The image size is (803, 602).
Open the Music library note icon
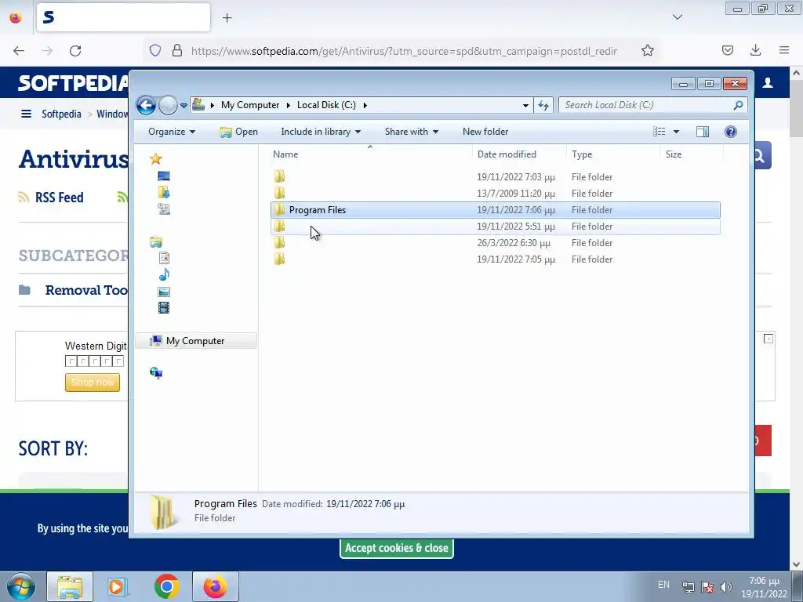point(164,275)
